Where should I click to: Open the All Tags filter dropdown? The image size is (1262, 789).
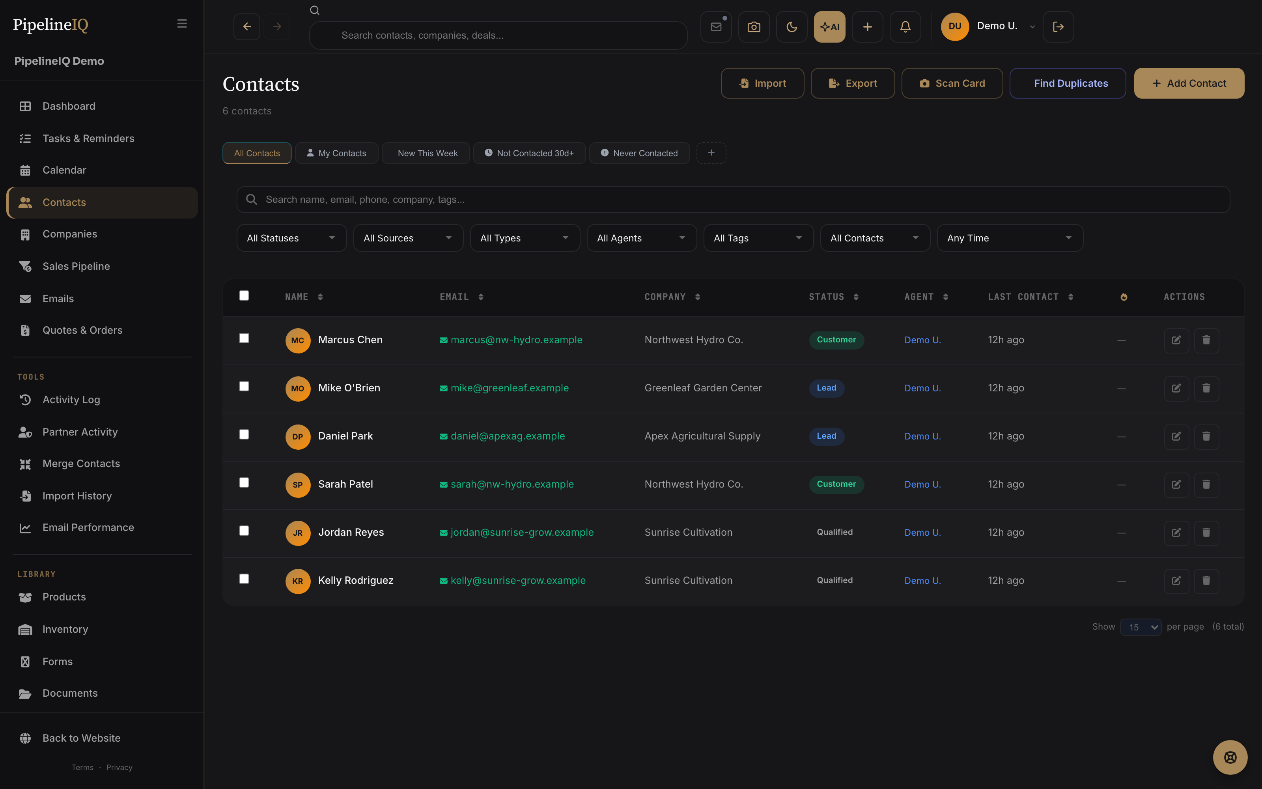(759, 238)
